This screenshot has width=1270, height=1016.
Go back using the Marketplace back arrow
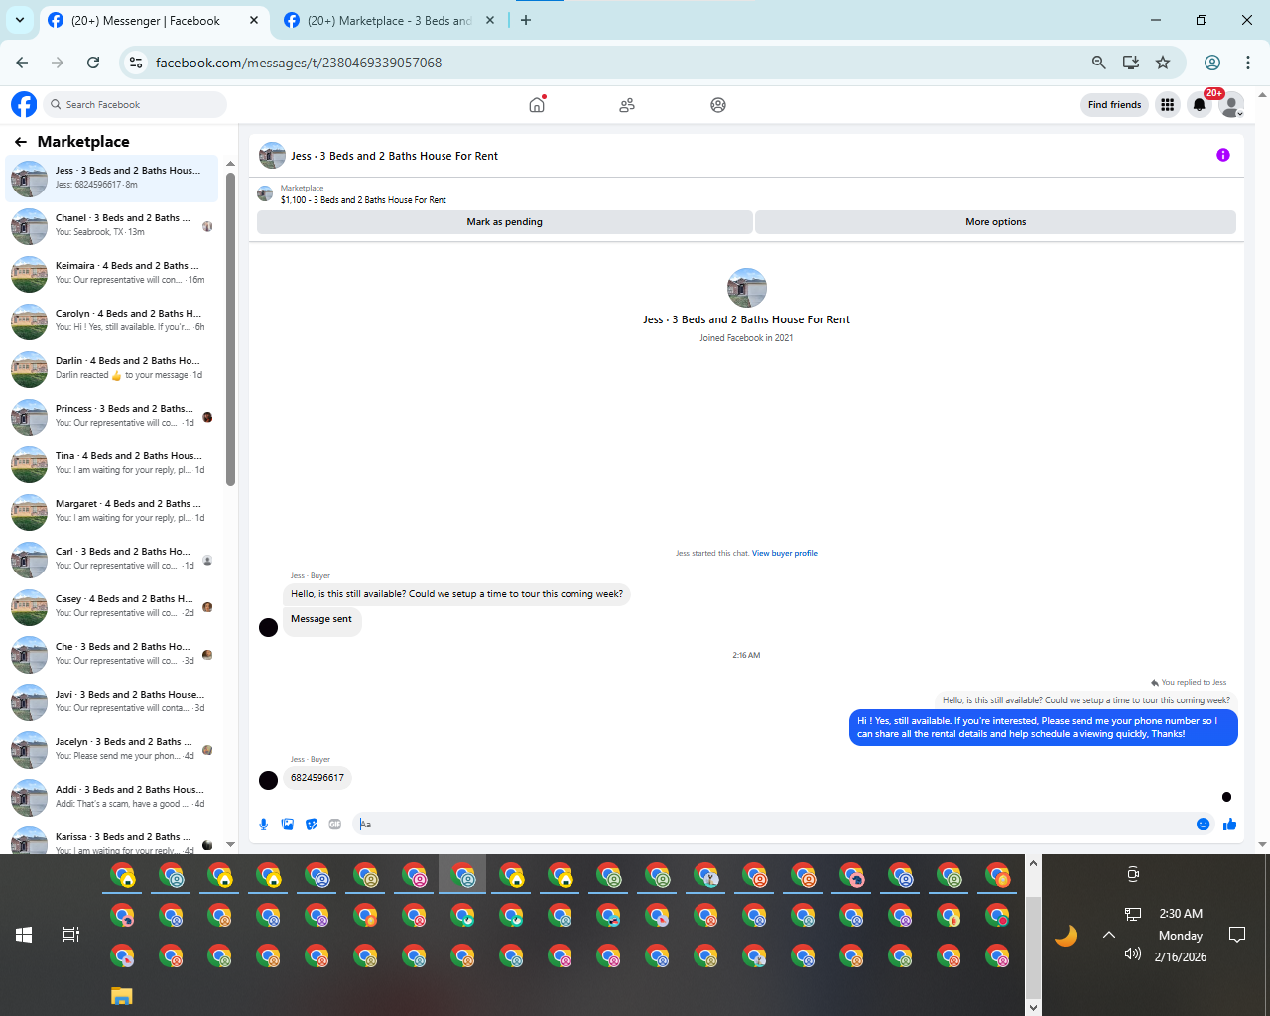point(21,142)
